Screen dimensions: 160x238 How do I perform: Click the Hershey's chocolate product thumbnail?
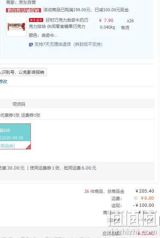click(x=16, y=27)
